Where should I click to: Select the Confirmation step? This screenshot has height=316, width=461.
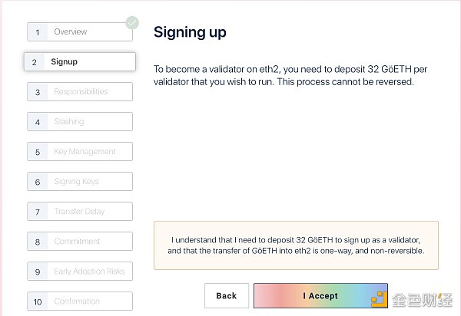(80, 301)
